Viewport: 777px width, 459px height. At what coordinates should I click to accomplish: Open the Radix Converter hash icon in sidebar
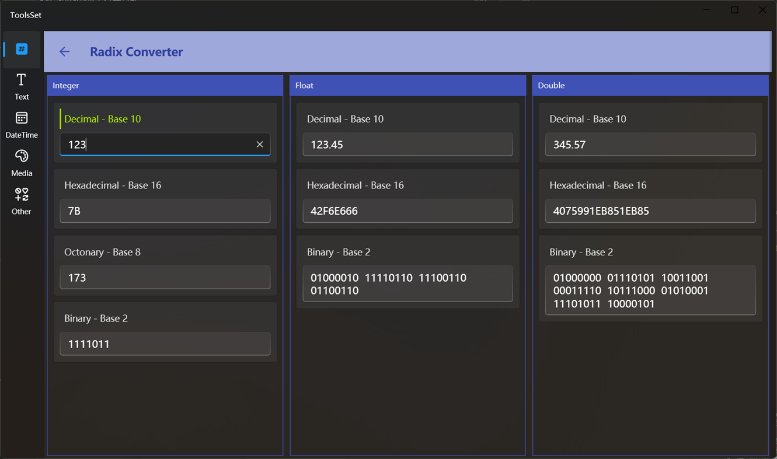pos(22,50)
